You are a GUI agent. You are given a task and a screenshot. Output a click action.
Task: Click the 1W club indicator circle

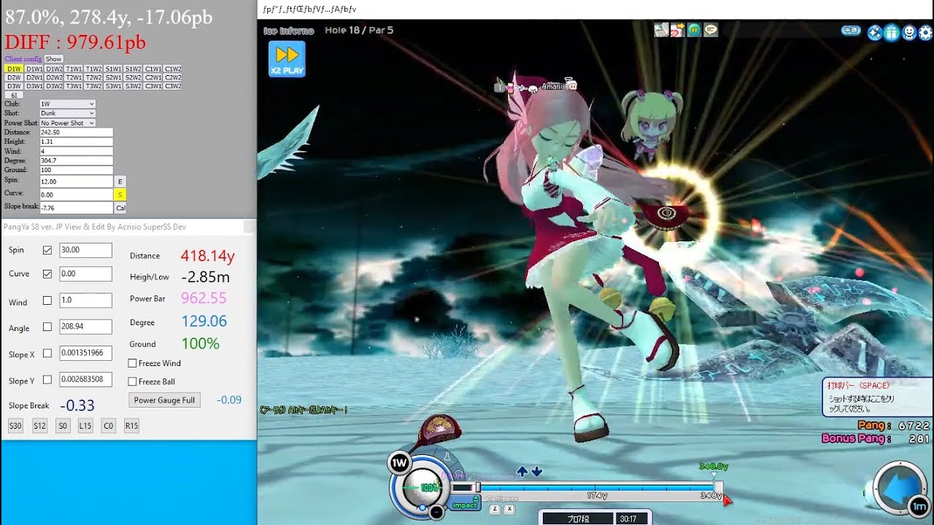pos(399,463)
